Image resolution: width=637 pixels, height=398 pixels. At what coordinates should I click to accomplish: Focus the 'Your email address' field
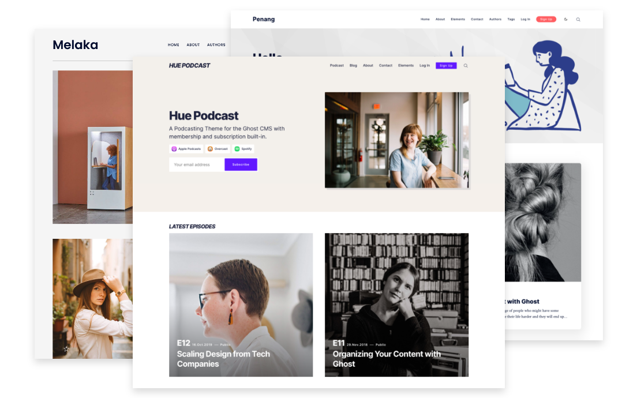(x=197, y=164)
